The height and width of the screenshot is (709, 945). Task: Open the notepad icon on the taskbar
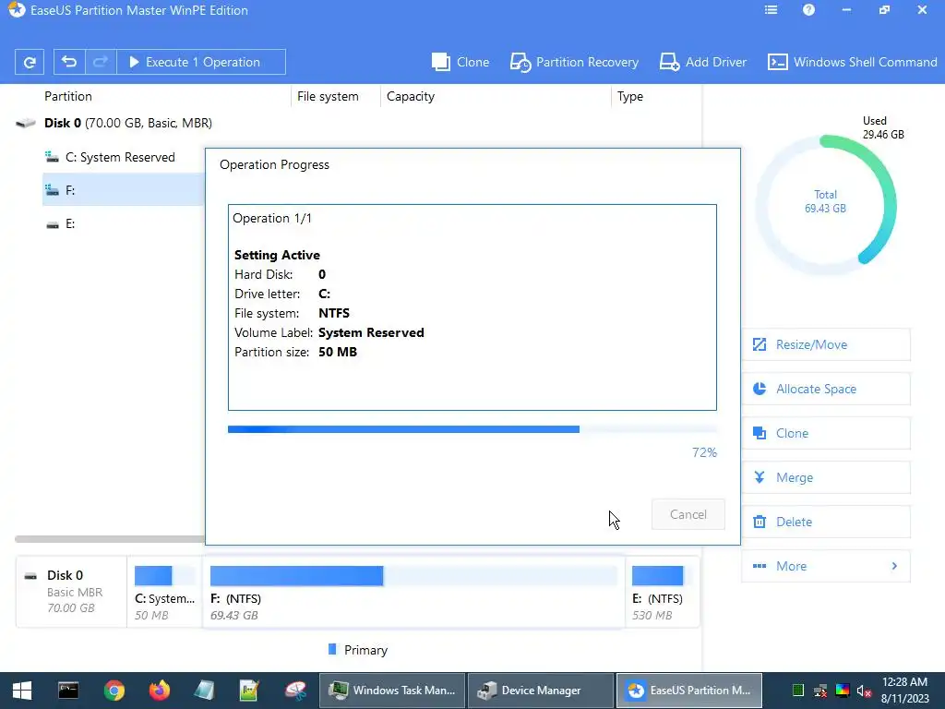pyautogui.click(x=204, y=691)
